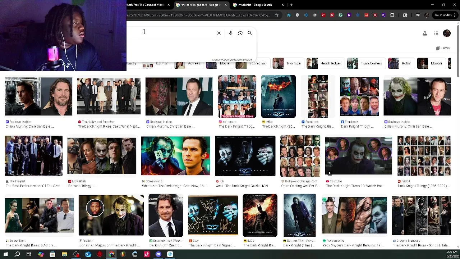The width and height of the screenshot is (460, 259).
Task: Filter images by Robin chip
Action: [401, 63]
